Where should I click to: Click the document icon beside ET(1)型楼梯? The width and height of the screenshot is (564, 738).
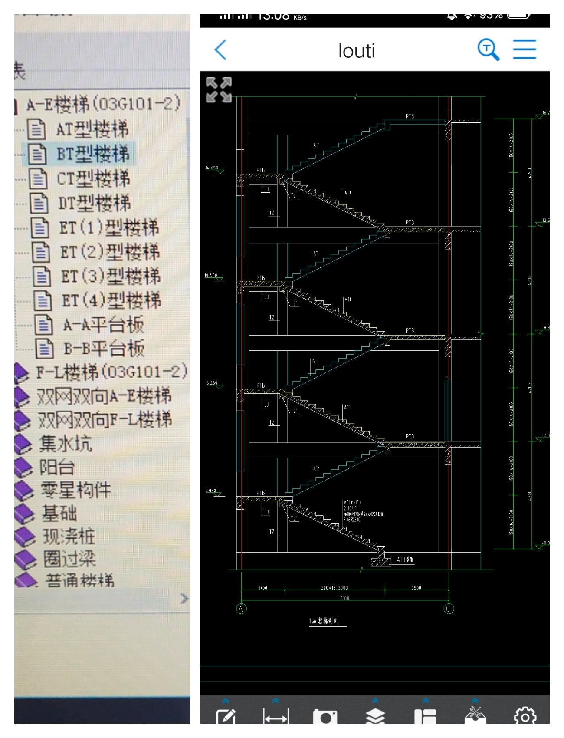coord(40,227)
